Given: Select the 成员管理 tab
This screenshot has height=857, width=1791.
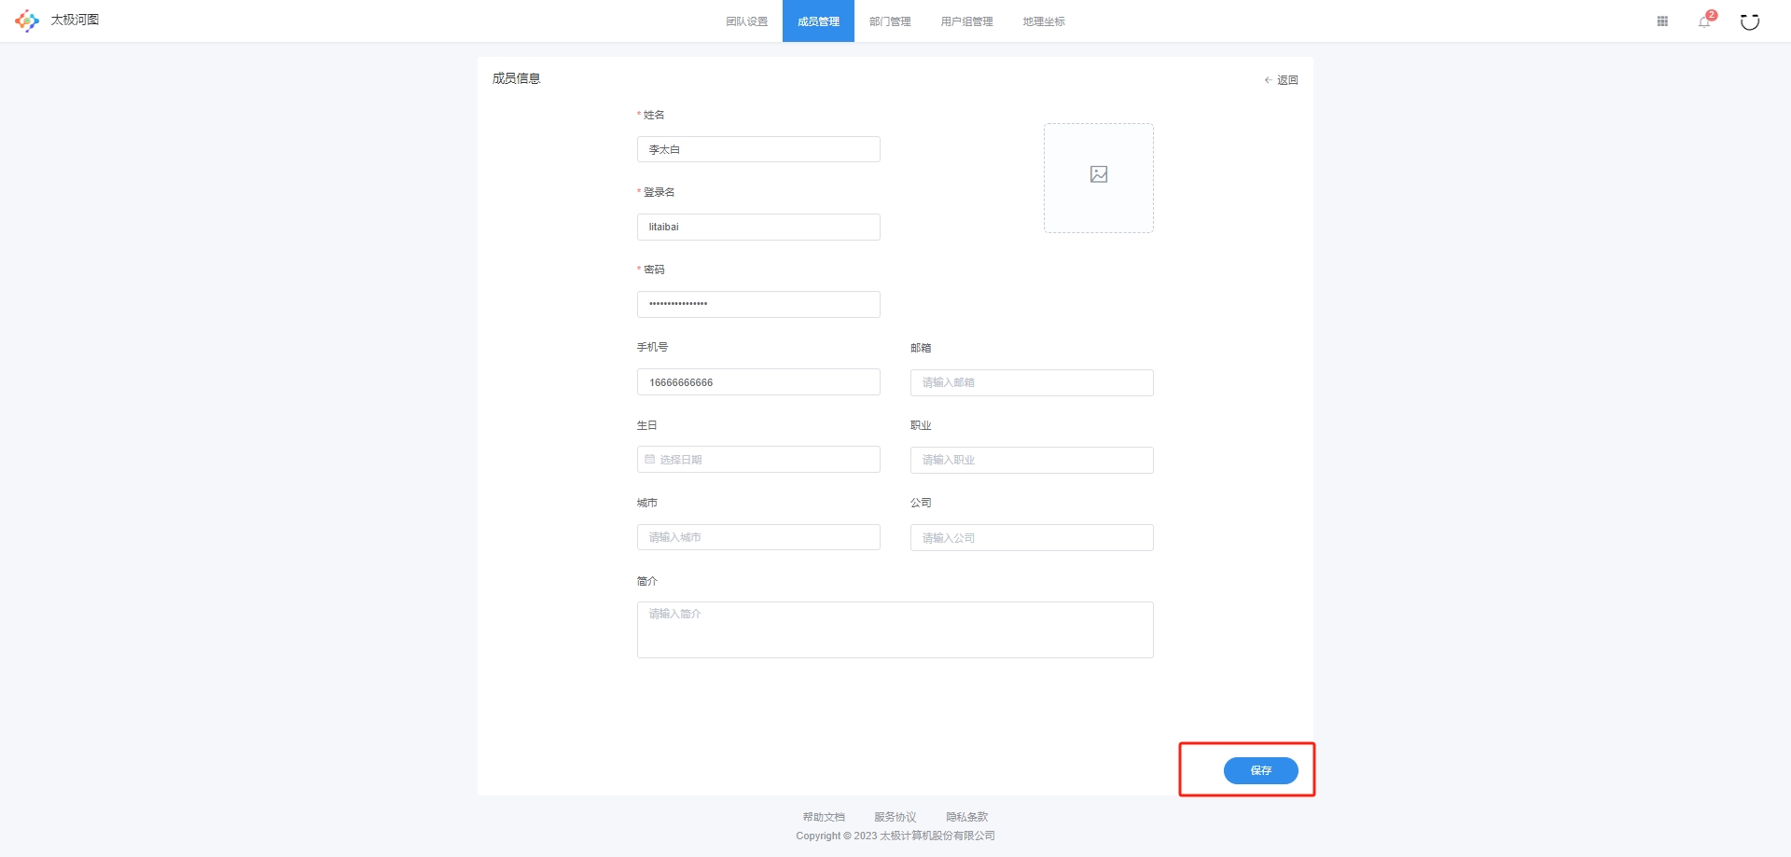Looking at the screenshot, I should point(818,21).
